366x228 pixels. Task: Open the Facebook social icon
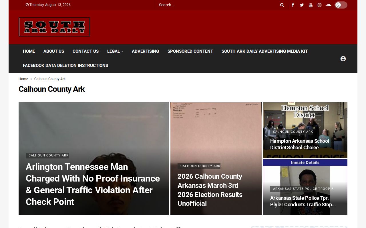coord(293,5)
